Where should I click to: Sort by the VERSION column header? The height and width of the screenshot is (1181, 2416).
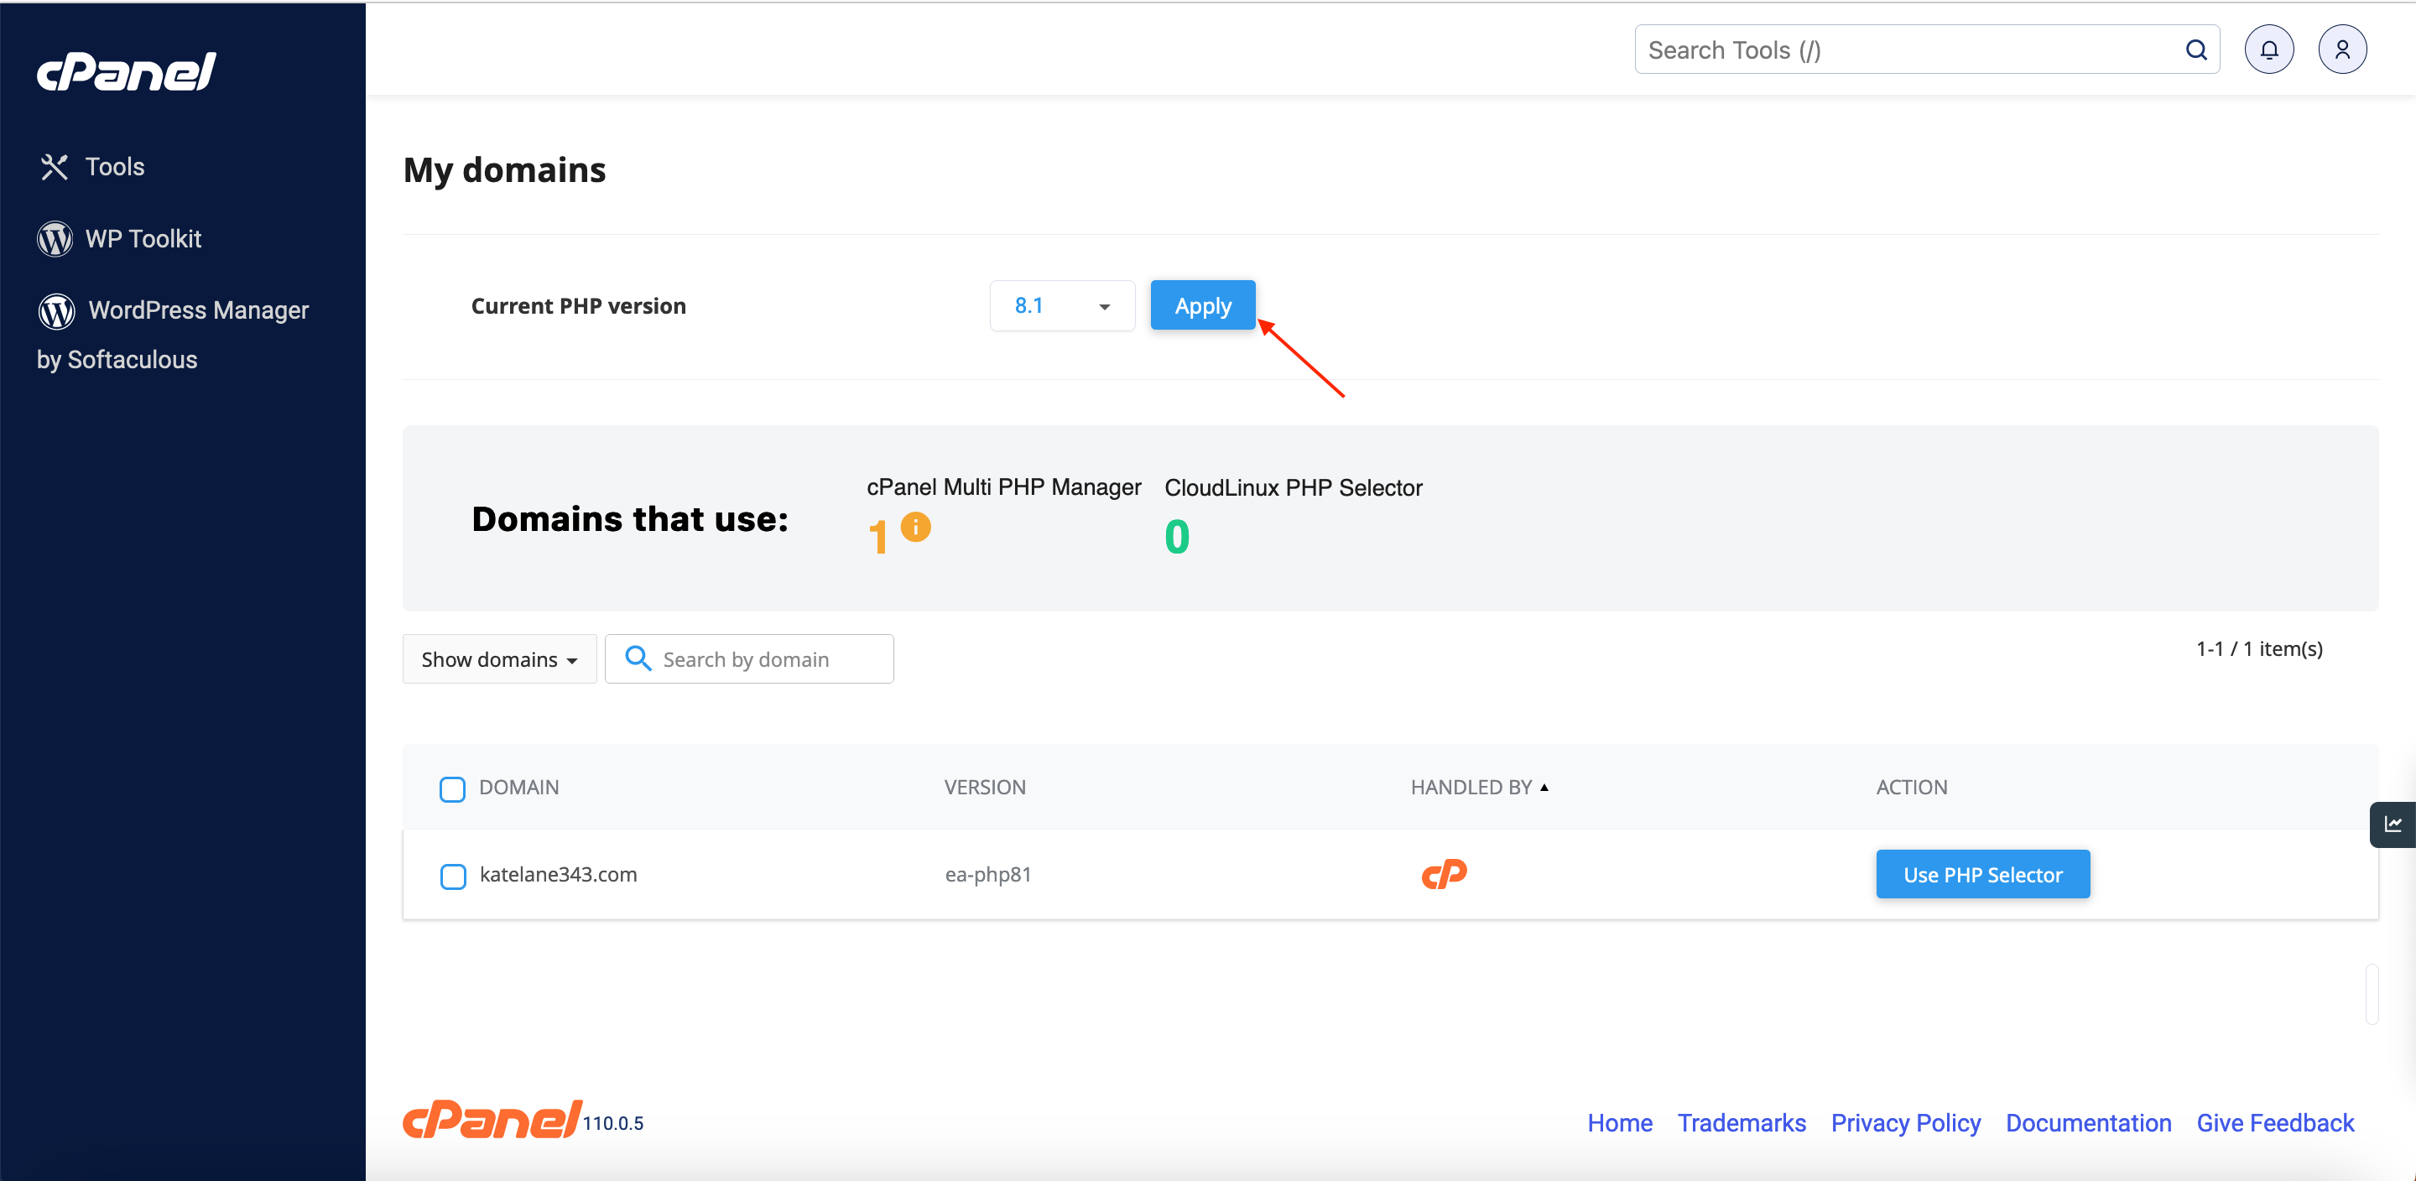tap(985, 787)
